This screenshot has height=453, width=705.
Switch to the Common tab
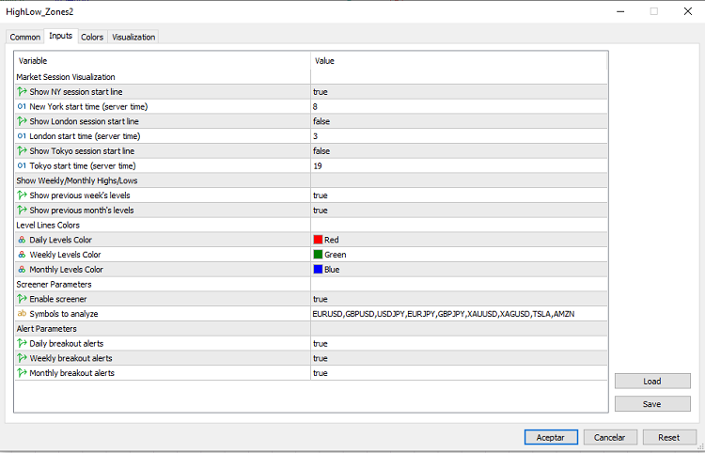click(x=25, y=37)
